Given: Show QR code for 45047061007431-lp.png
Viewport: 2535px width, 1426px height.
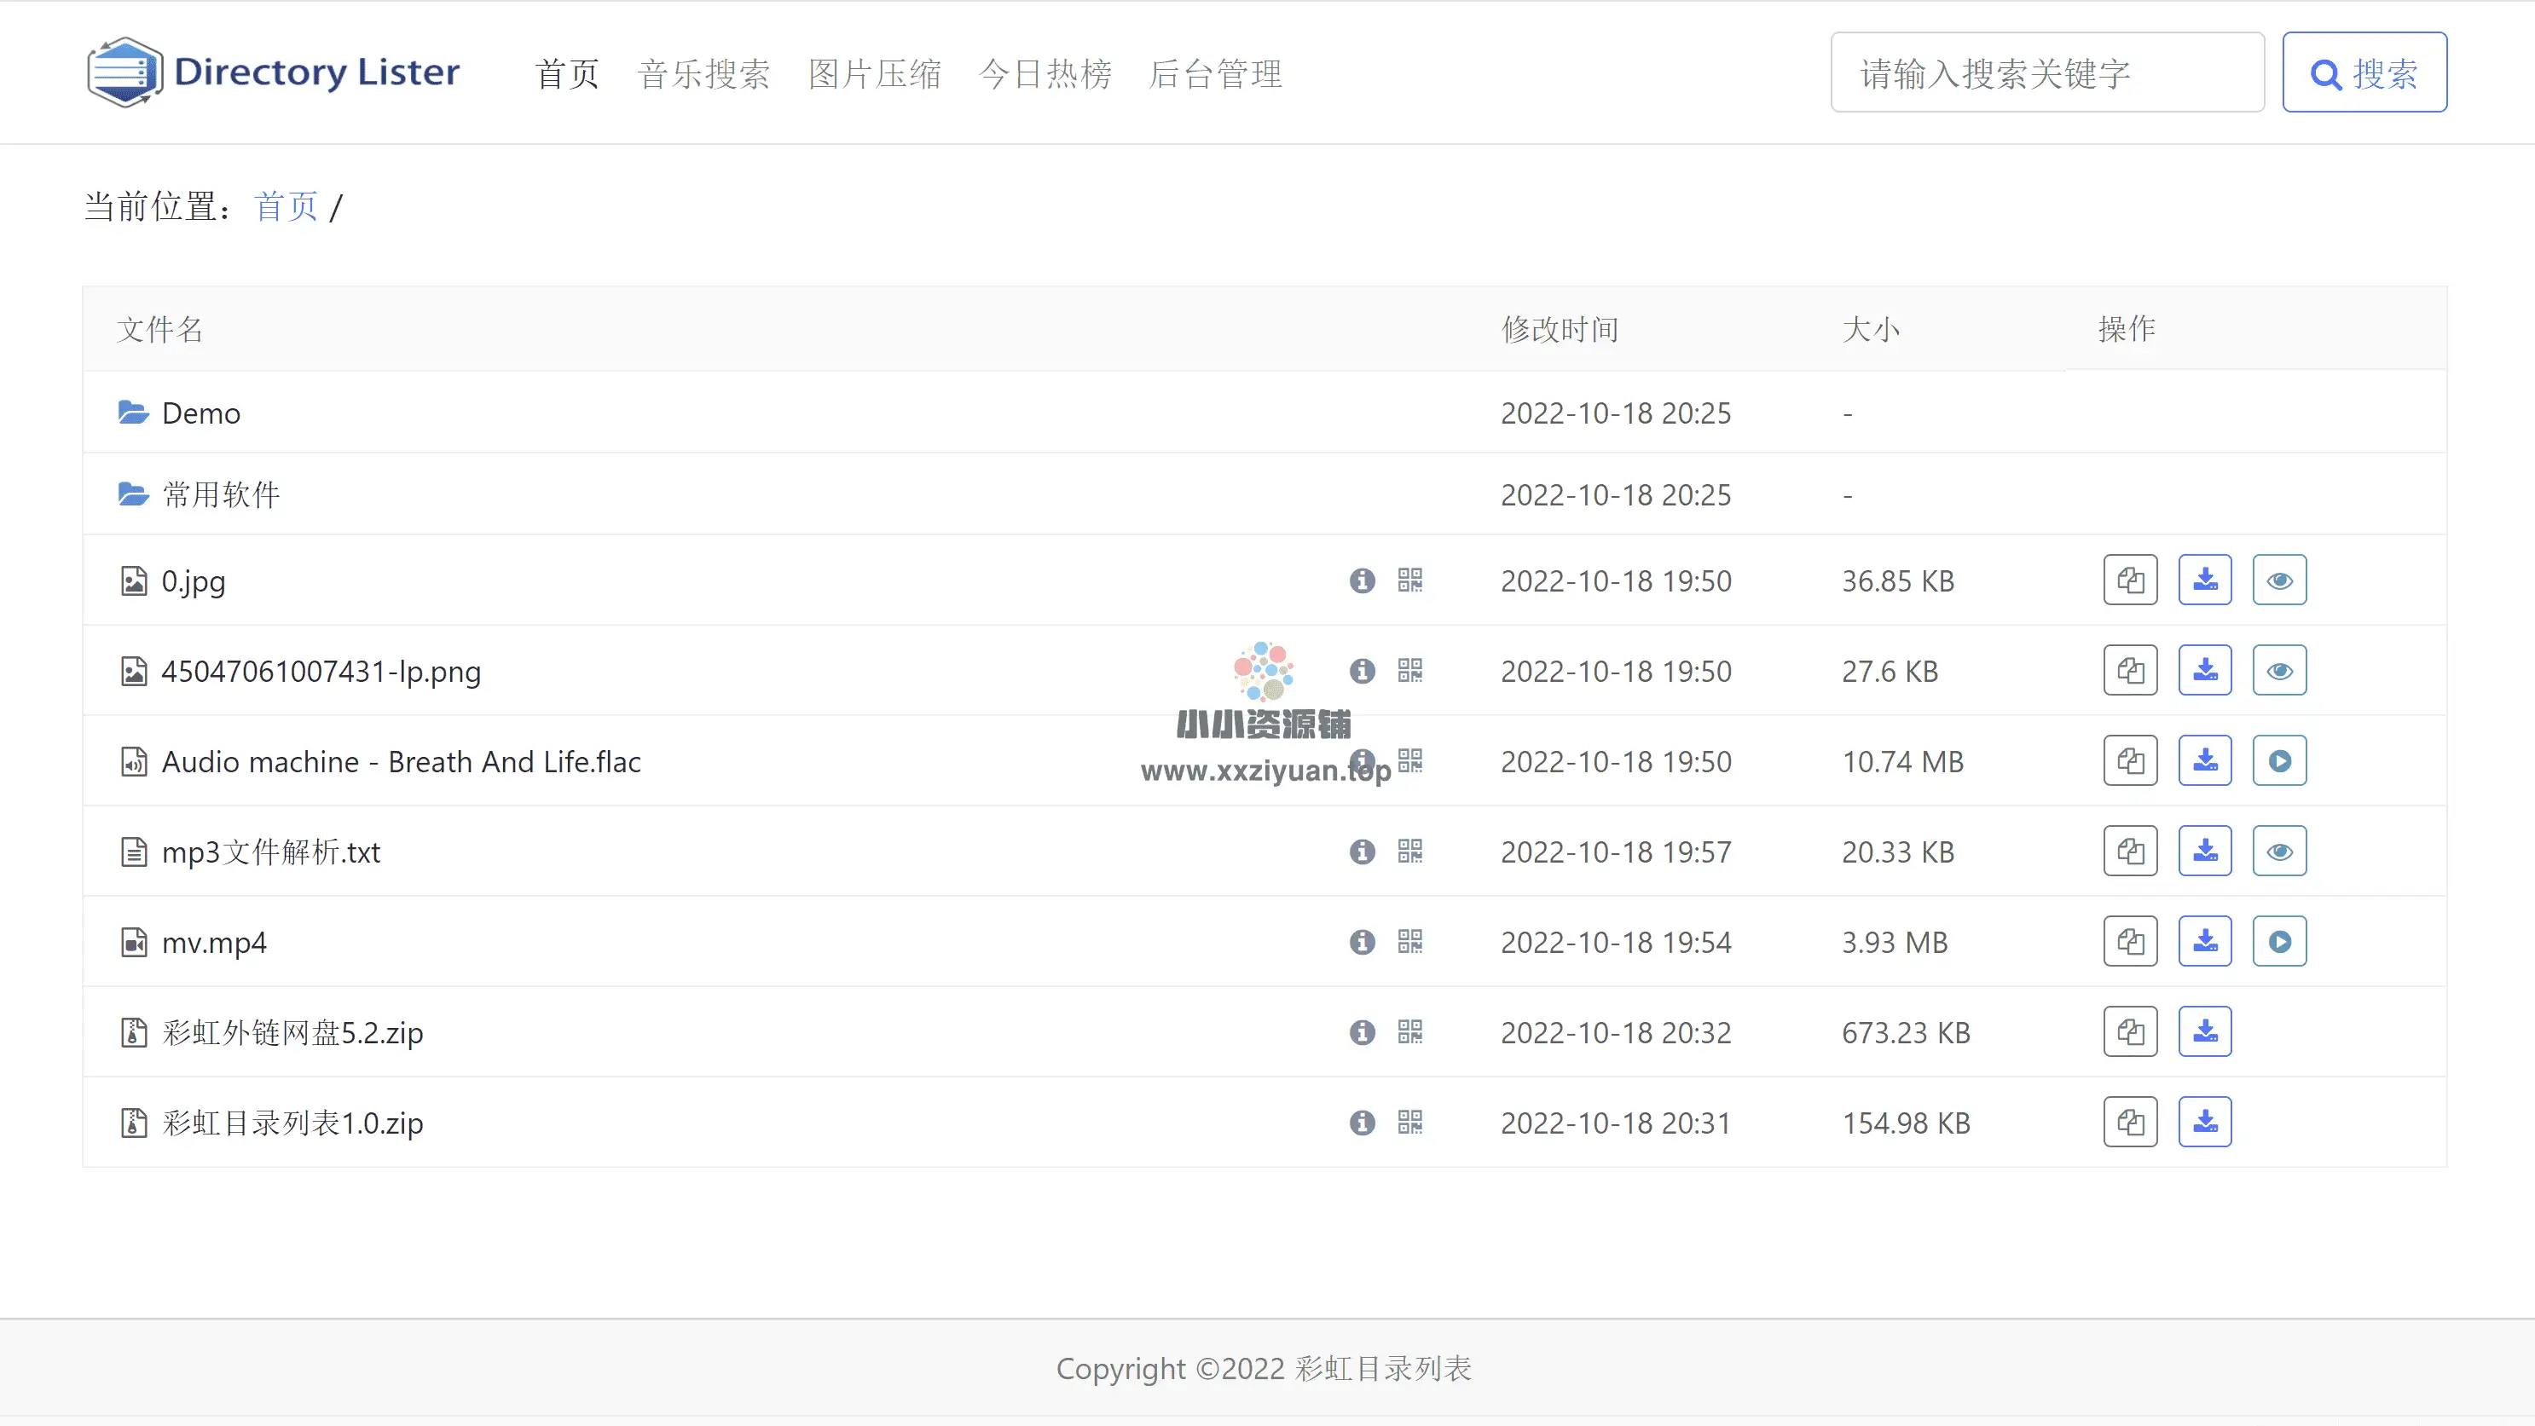Looking at the screenshot, I should point(1409,671).
